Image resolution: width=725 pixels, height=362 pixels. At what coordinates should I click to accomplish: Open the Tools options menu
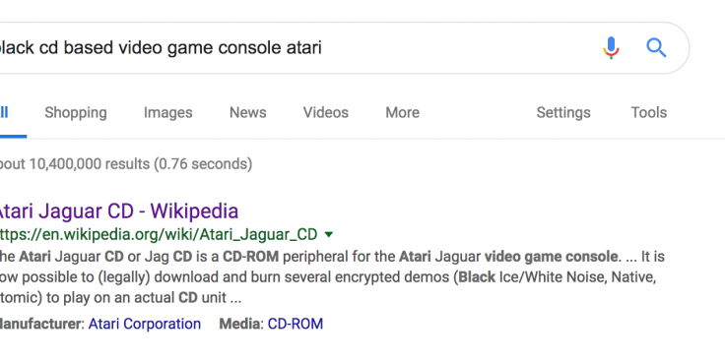click(x=649, y=113)
